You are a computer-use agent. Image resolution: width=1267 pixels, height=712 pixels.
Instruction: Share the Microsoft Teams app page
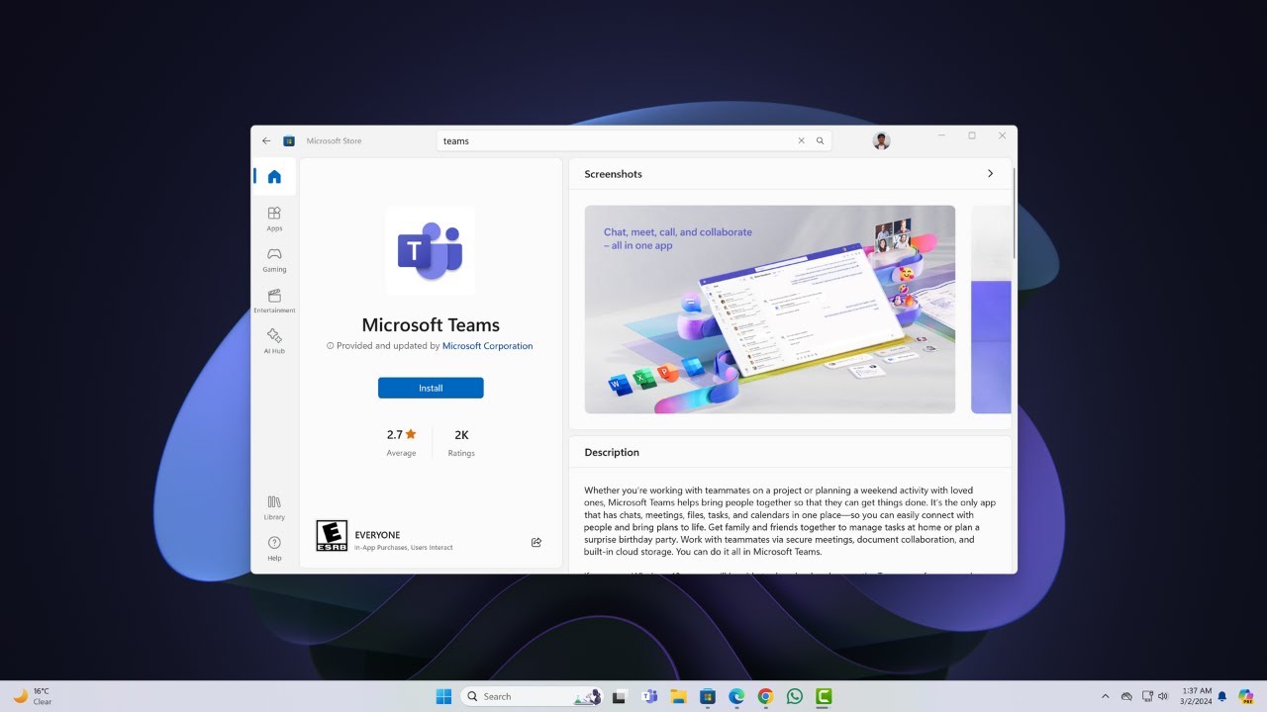pyautogui.click(x=536, y=542)
